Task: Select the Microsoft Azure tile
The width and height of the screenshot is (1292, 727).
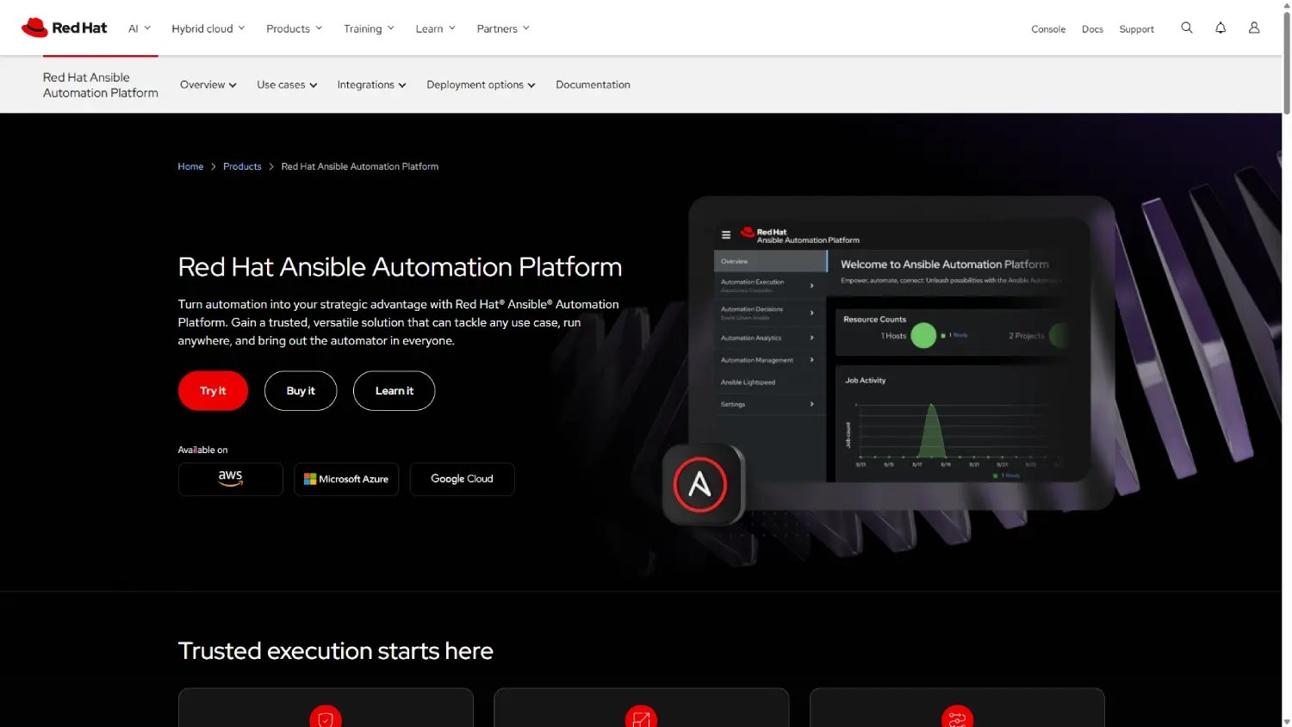Action: [346, 479]
